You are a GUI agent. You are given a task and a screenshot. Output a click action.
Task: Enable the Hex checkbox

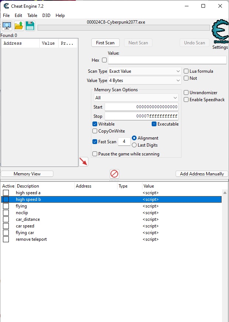[x=104, y=60]
